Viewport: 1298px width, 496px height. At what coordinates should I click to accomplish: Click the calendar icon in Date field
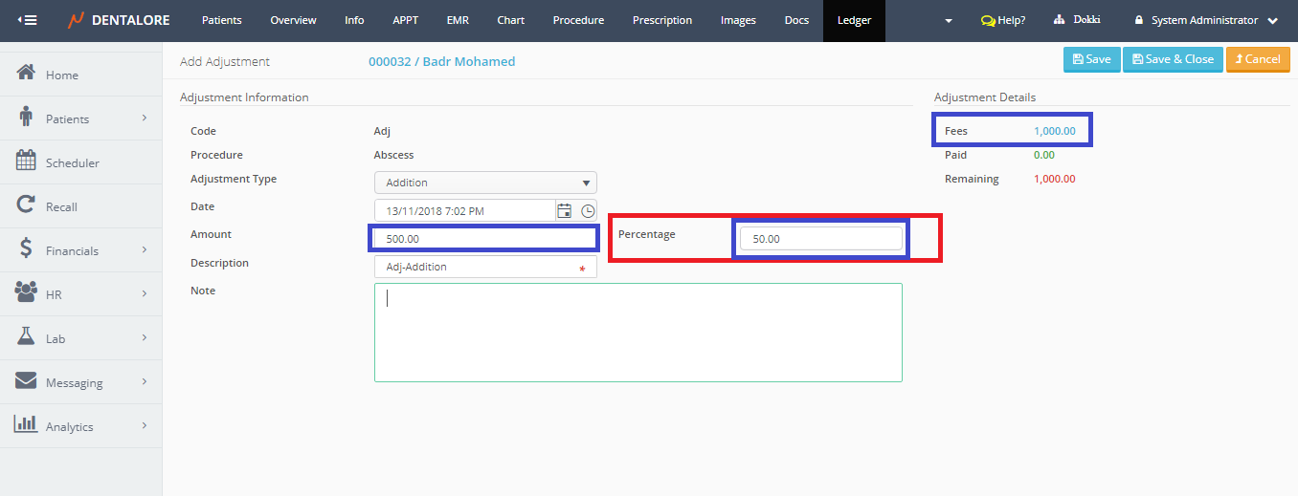pyautogui.click(x=565, y=211)
